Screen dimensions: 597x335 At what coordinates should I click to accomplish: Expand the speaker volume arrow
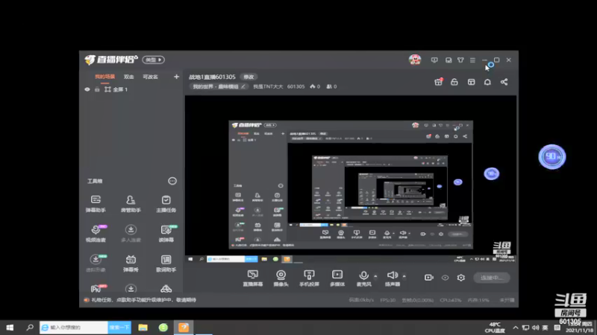pyautogui.click(x=404, y=276)
